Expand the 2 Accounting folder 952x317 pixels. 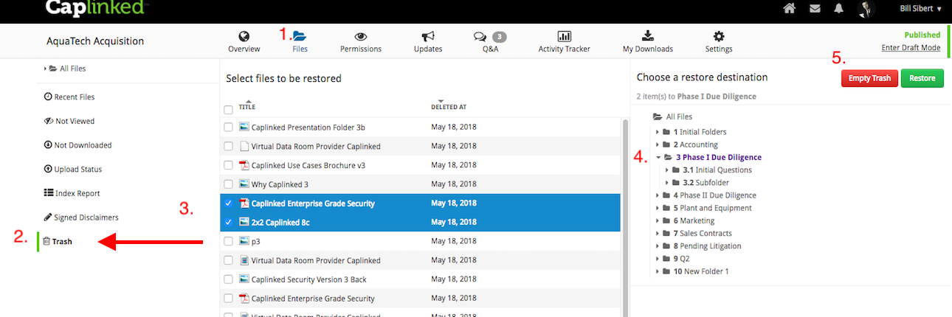658,144
